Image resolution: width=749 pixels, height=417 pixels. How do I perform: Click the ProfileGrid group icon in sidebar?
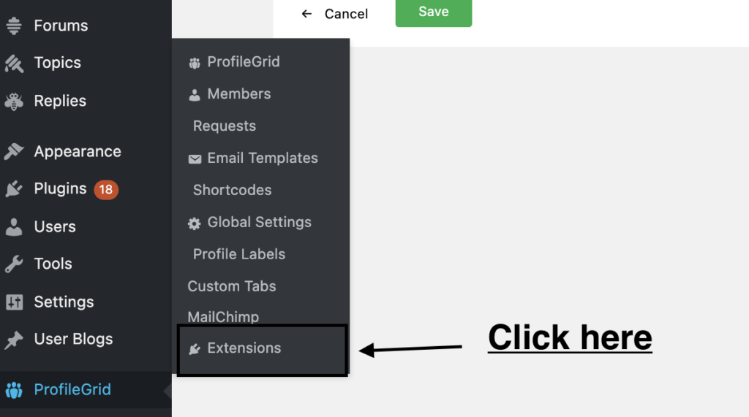(13, 390)
